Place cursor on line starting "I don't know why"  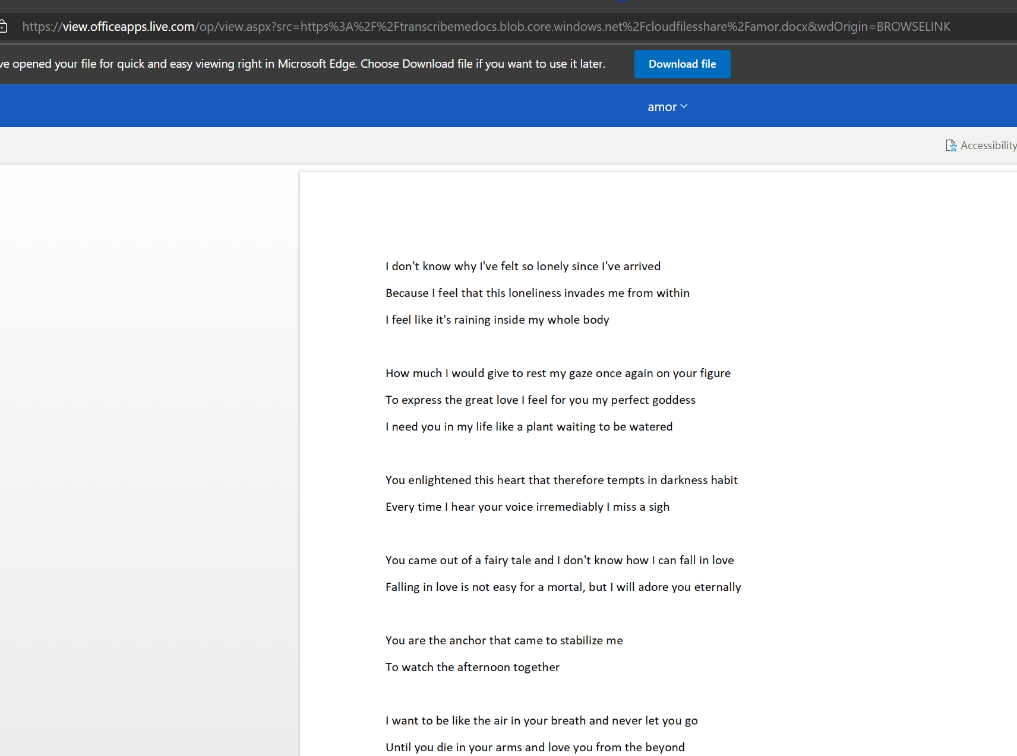pos(522,266)
